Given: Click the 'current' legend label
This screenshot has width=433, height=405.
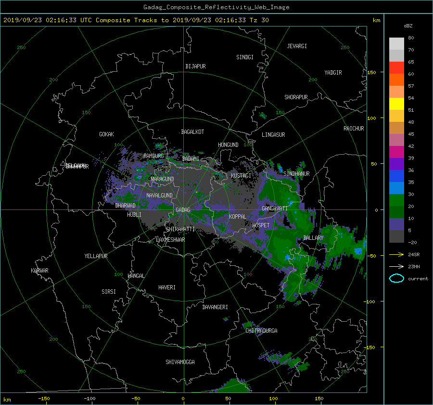Looking at the screenshot, I should tap(418, 279).
